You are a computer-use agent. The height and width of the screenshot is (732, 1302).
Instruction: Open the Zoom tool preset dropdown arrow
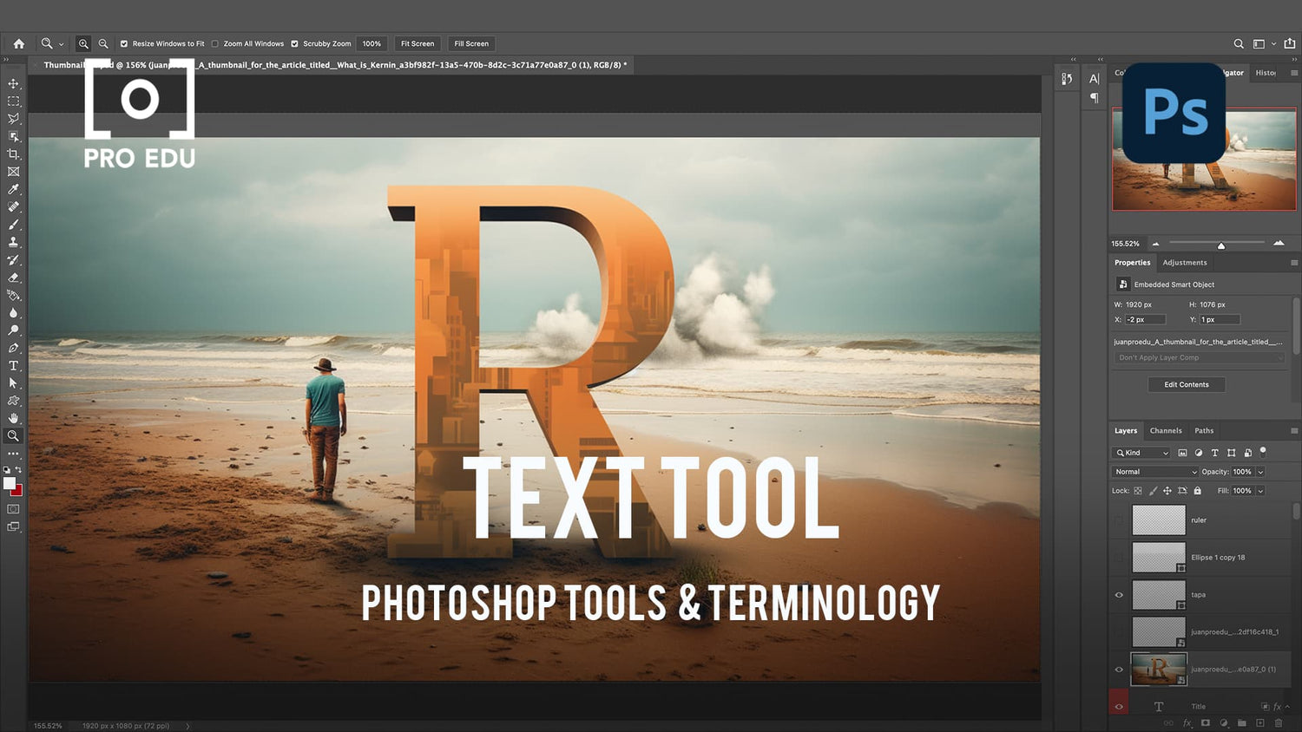[61, 44]
